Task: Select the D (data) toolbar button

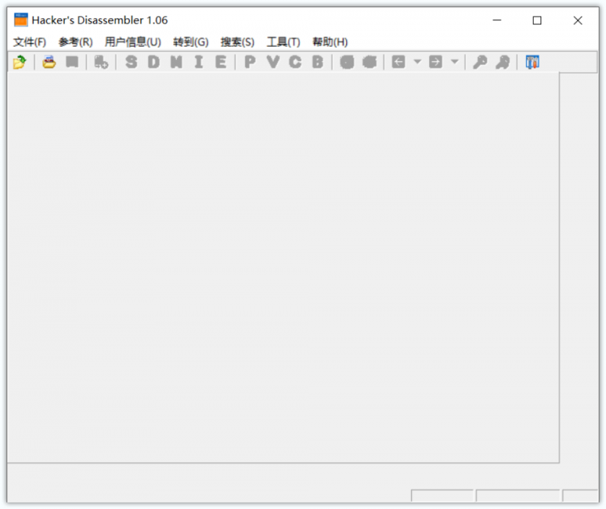Action: tap(153, 63)
